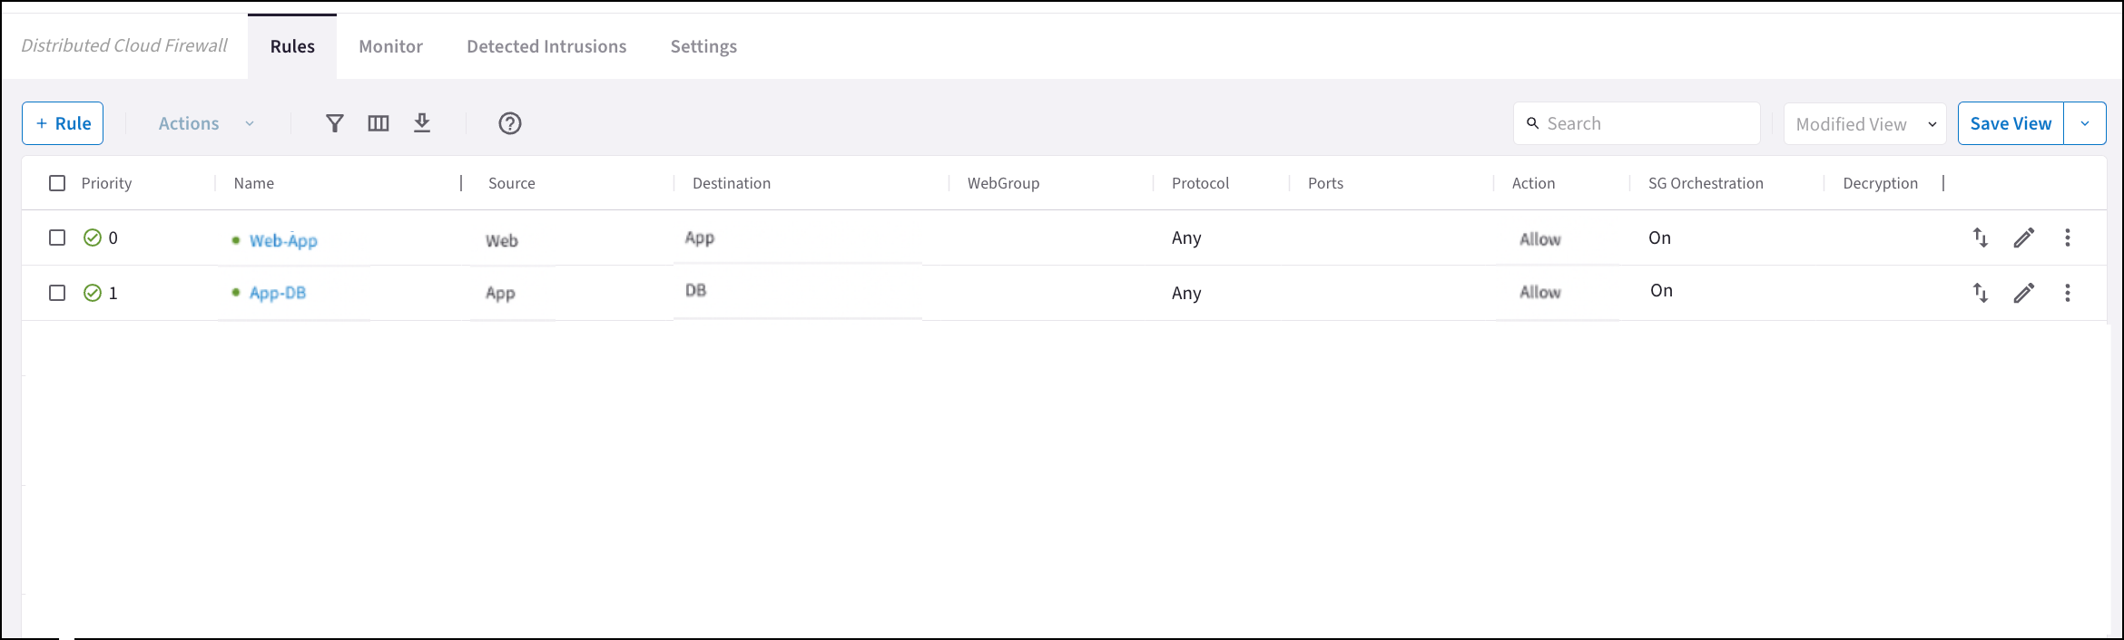2124x640 pixels.
Task: Click the Source cell 'Web'
Action: coord(502,240)
